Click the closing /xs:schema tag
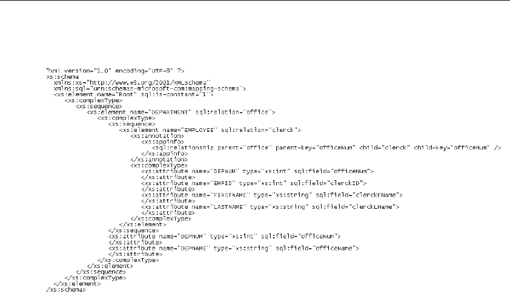This screenshot has width=510, height=294. [66, 289]
